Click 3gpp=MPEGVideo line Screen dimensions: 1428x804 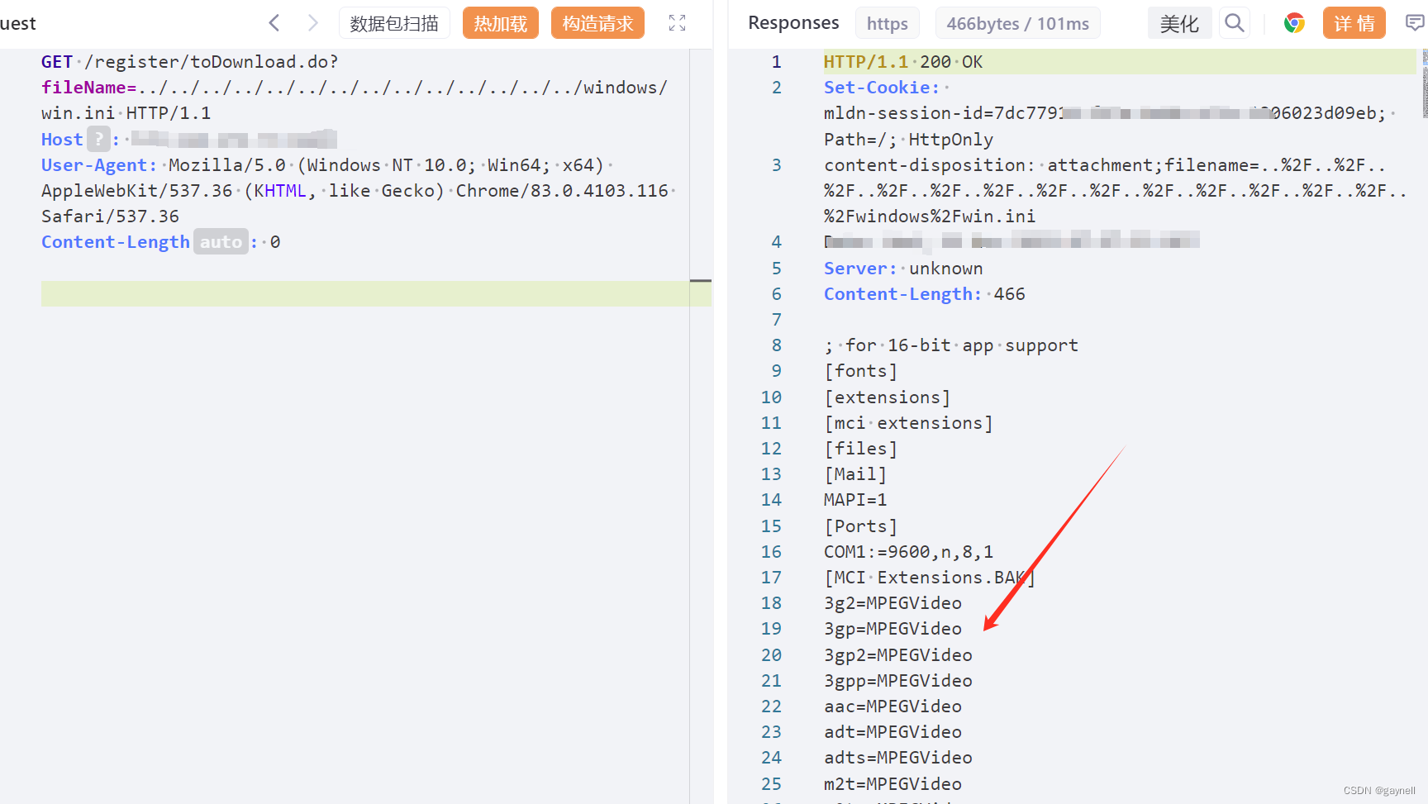coord(898,681)
